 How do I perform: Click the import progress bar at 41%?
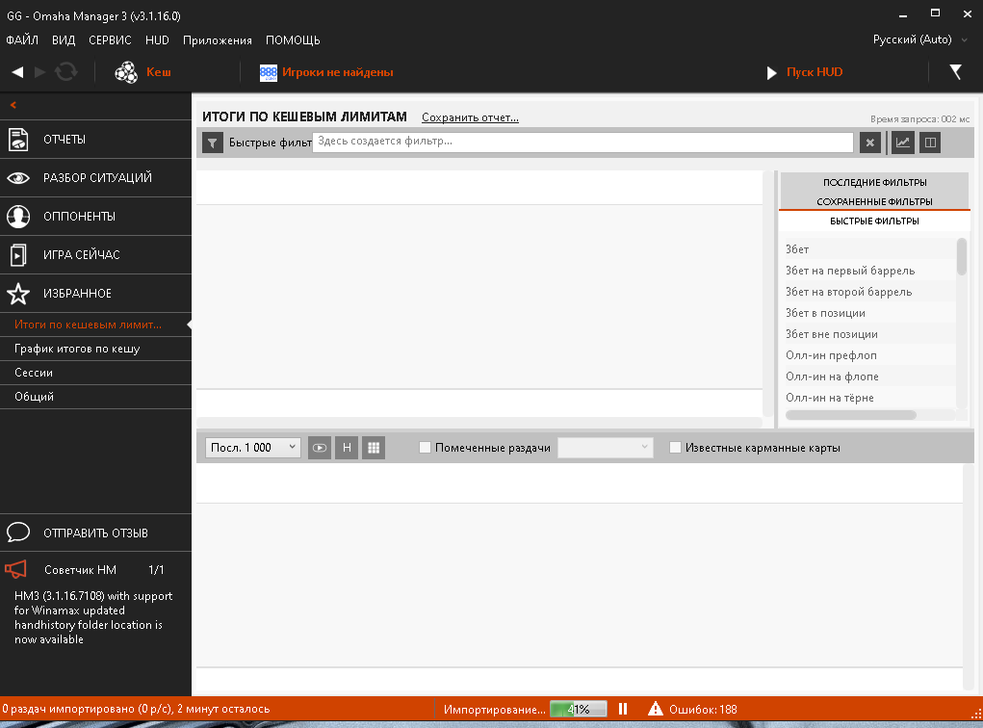(x=578, y=709)
